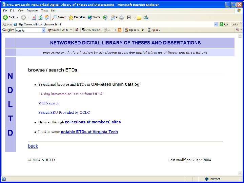Click the Last modified: 2 Apr 2004 text
The width and height of the screenshot is (244, 183).
190,160
